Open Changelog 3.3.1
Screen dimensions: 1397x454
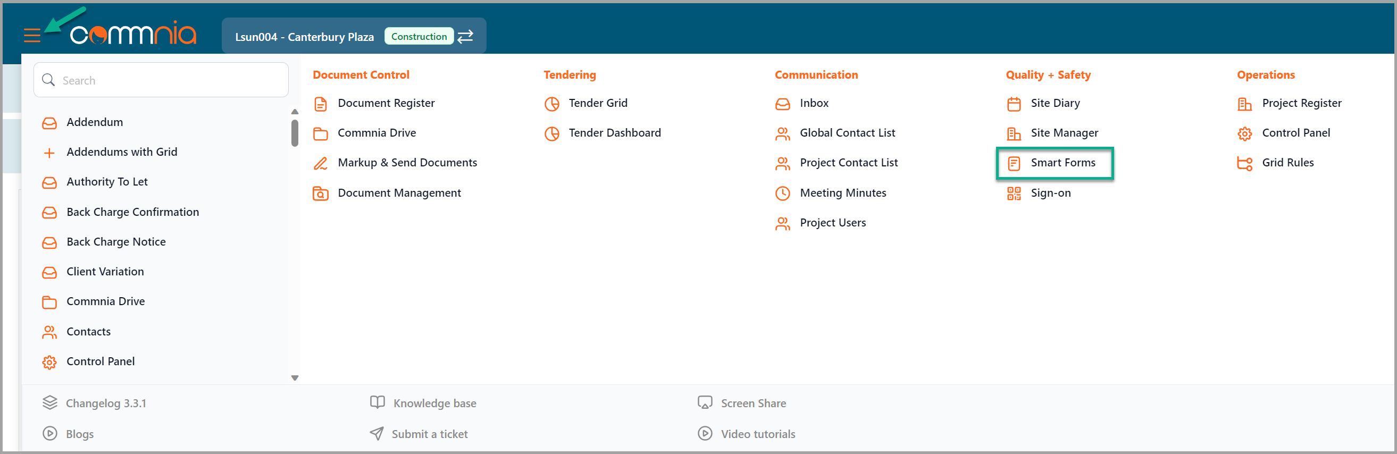tap(106, 403)
